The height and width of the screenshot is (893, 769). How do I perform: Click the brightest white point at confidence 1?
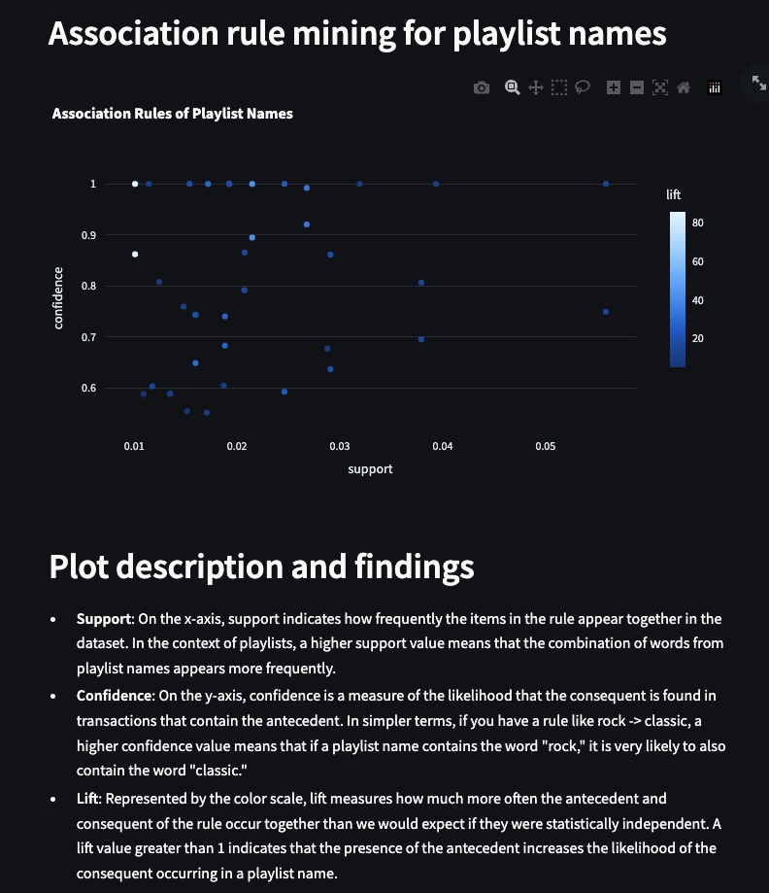pos(135,184)
